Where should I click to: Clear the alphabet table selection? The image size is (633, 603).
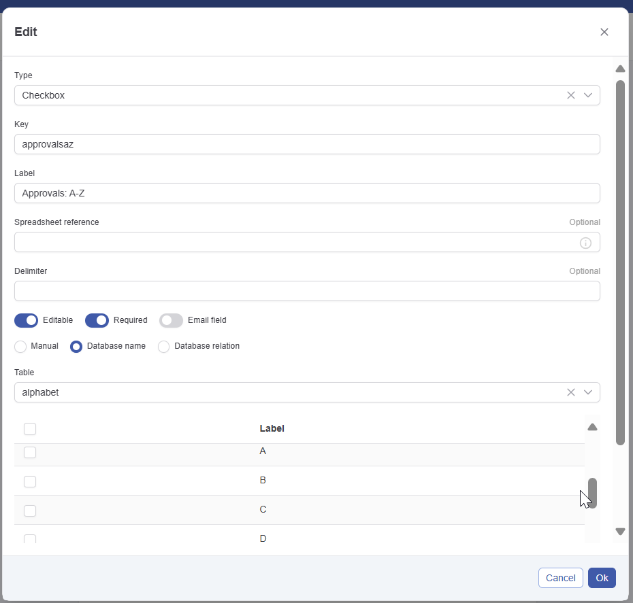571,392
